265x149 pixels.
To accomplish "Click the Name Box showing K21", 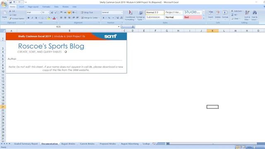I will coord(58,26).
